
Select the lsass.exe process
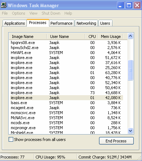(x=66, y=103)
